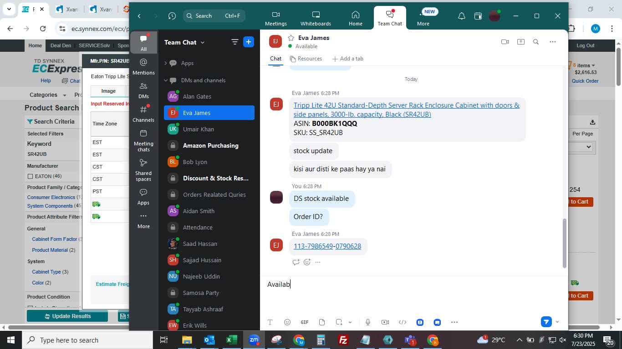This screenshot has height=349, width=622.
Task: Open the Tripp Lite server rack link
Action: point(407,110)
